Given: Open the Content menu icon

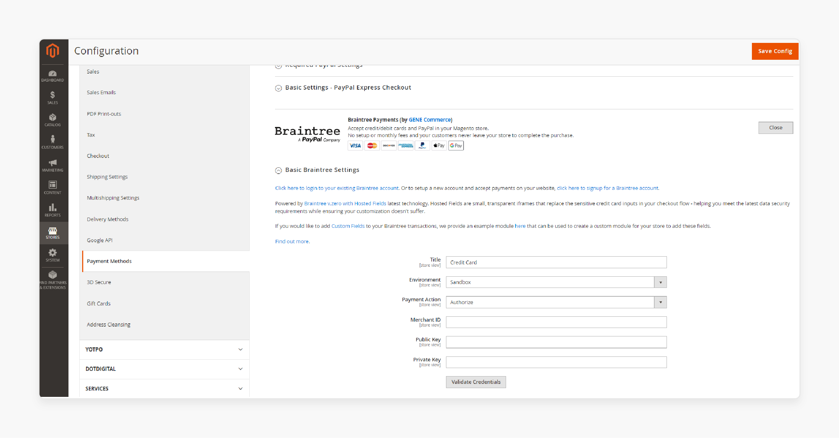Looking at the screenshot, I should click(x=53, y=188).
